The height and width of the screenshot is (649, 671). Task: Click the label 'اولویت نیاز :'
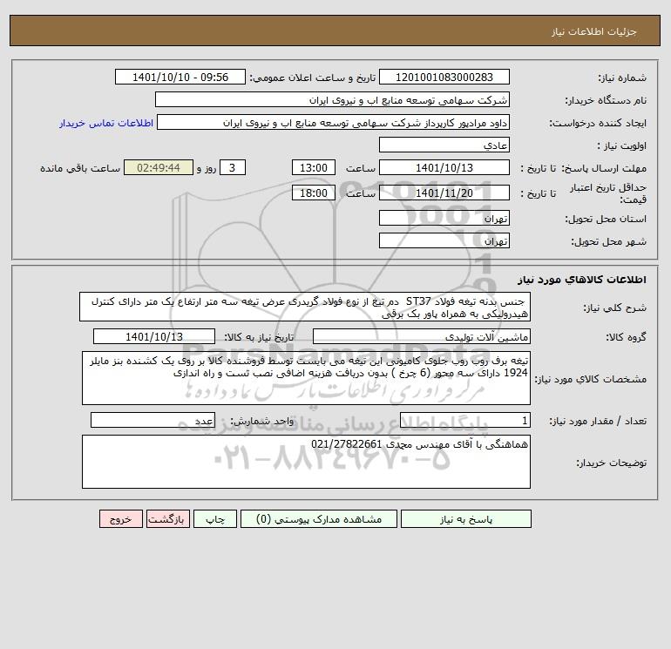622,145
